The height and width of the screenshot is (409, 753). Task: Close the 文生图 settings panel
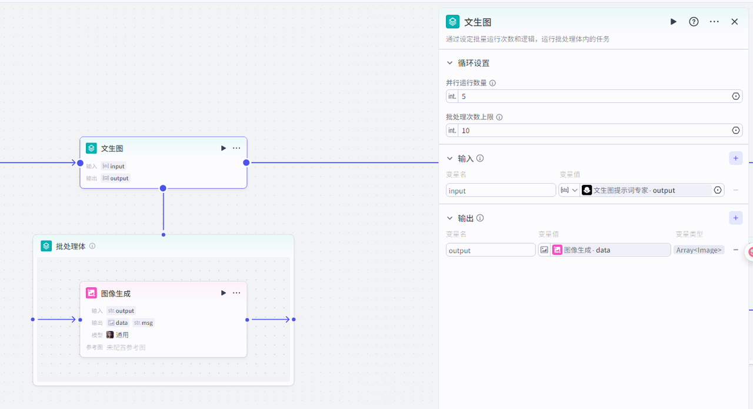coord(734,22)
